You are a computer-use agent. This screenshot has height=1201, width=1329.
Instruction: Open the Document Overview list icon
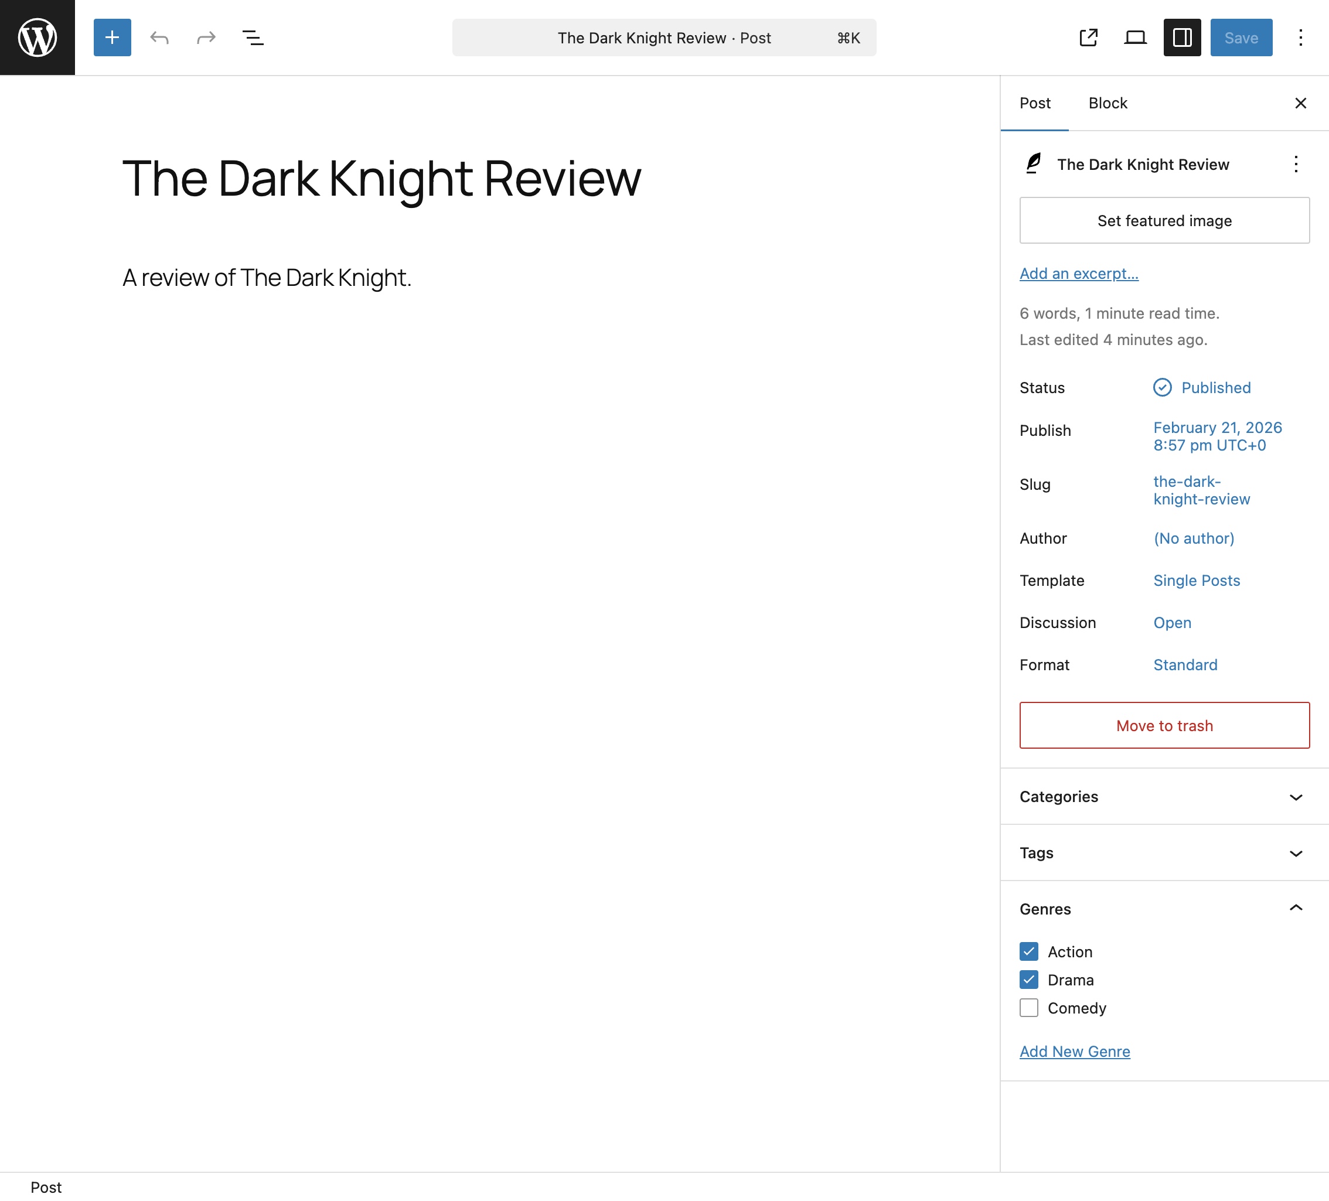253,37
